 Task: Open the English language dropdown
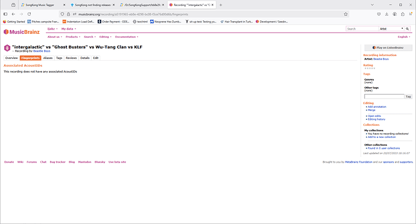click(404, 37)
